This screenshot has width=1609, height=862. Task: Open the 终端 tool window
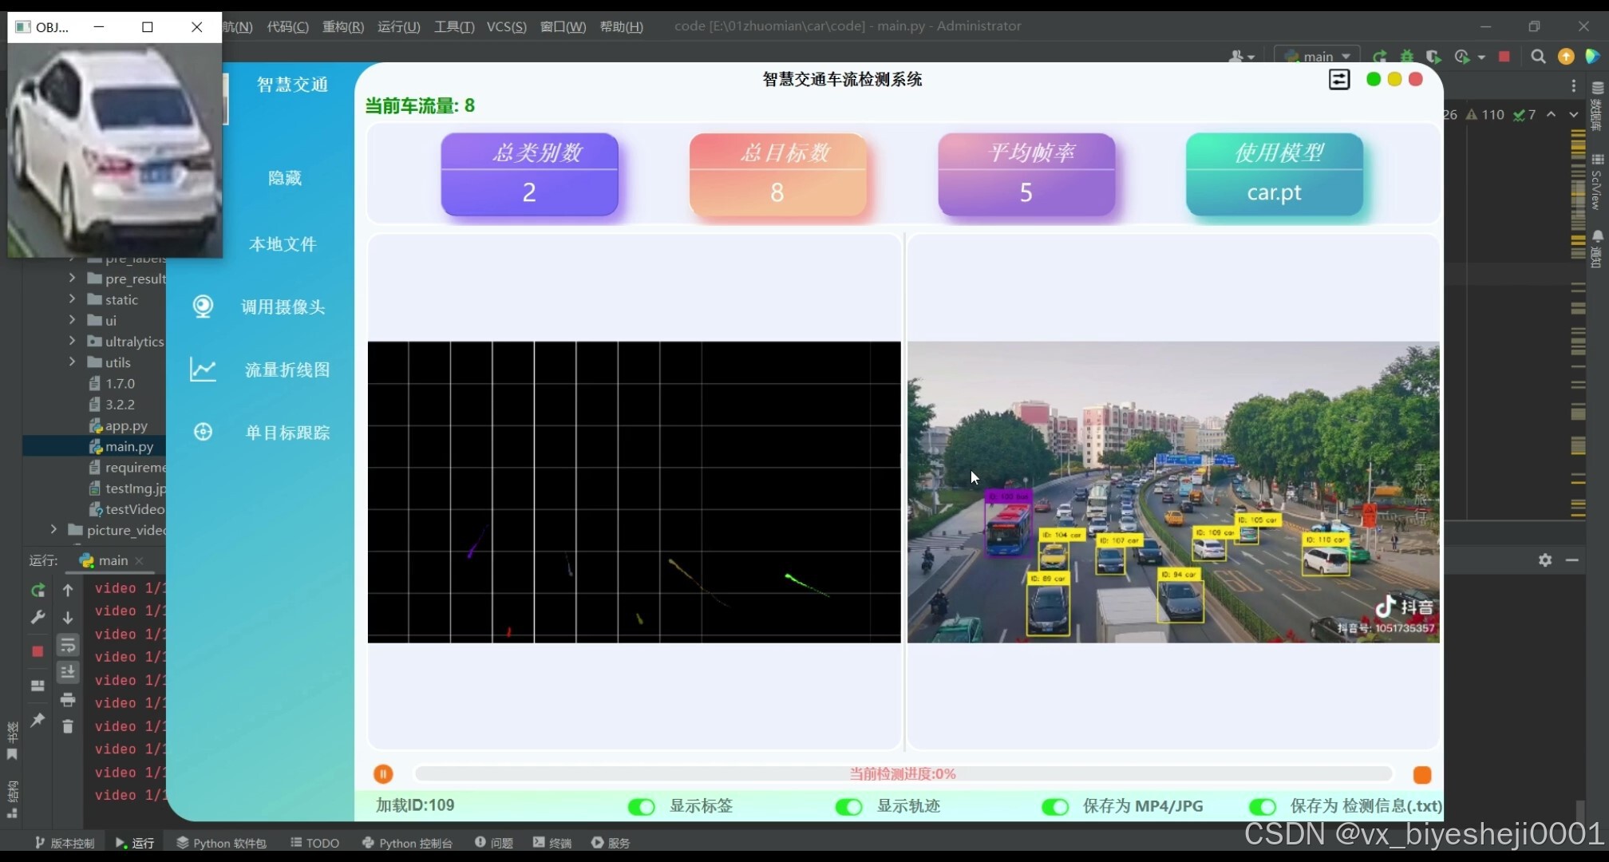click(552, 843)
